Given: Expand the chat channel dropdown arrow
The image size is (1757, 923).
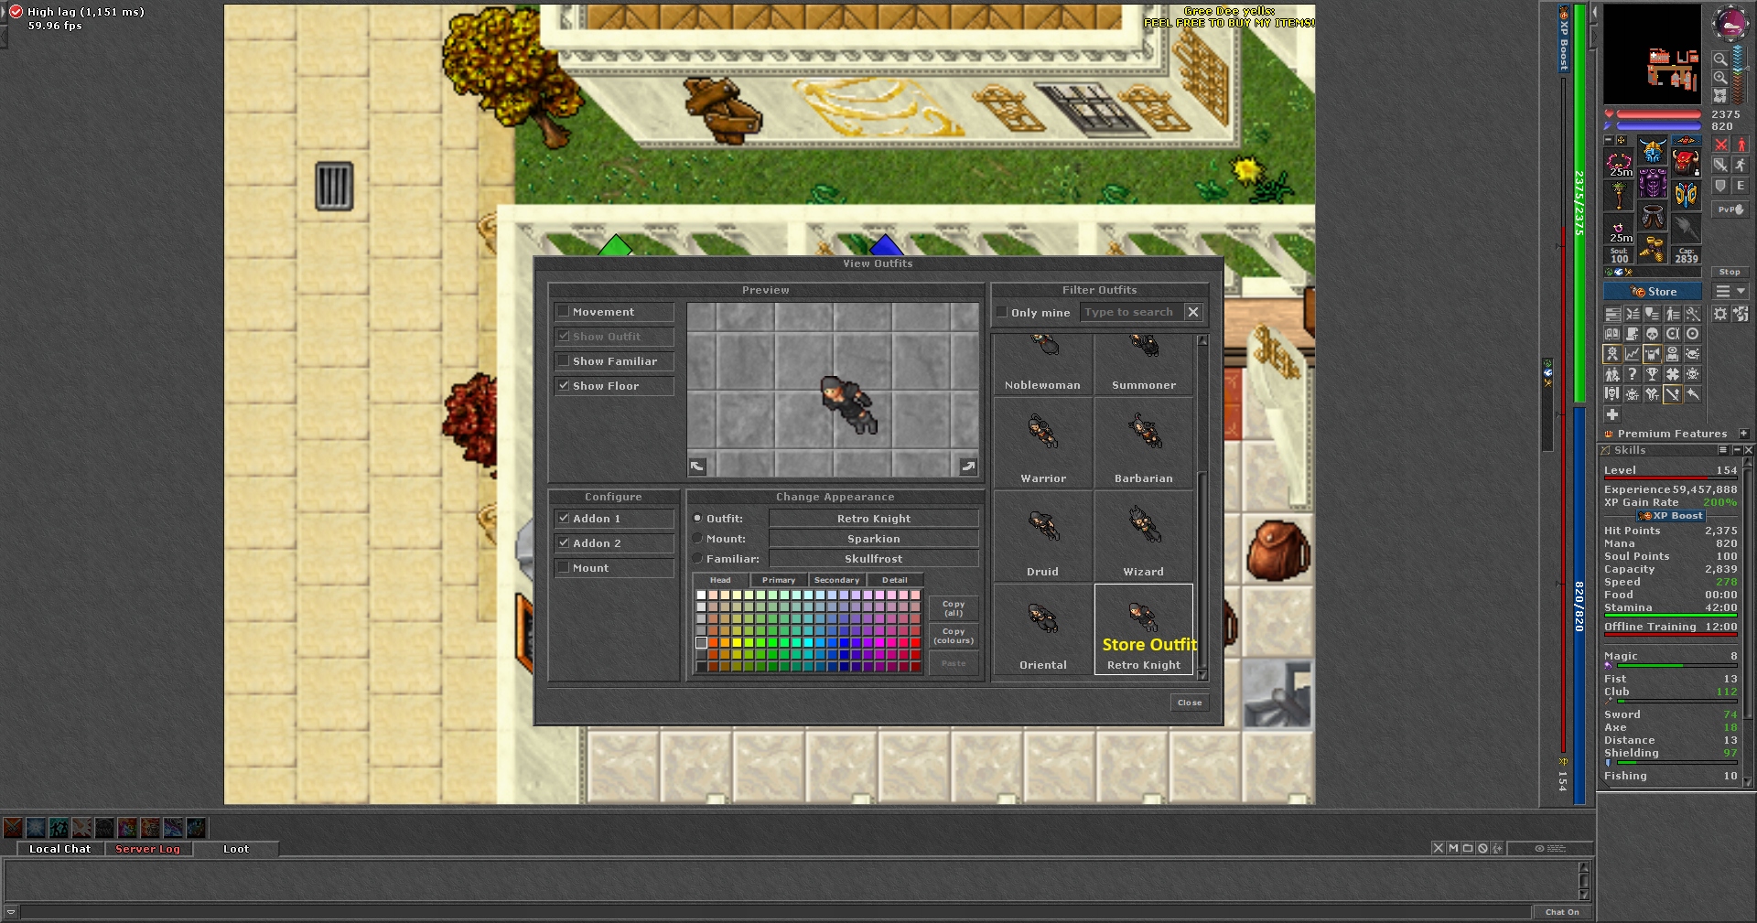Looking at the screenshot, I should pyautogui.click(x=11, y=912).
